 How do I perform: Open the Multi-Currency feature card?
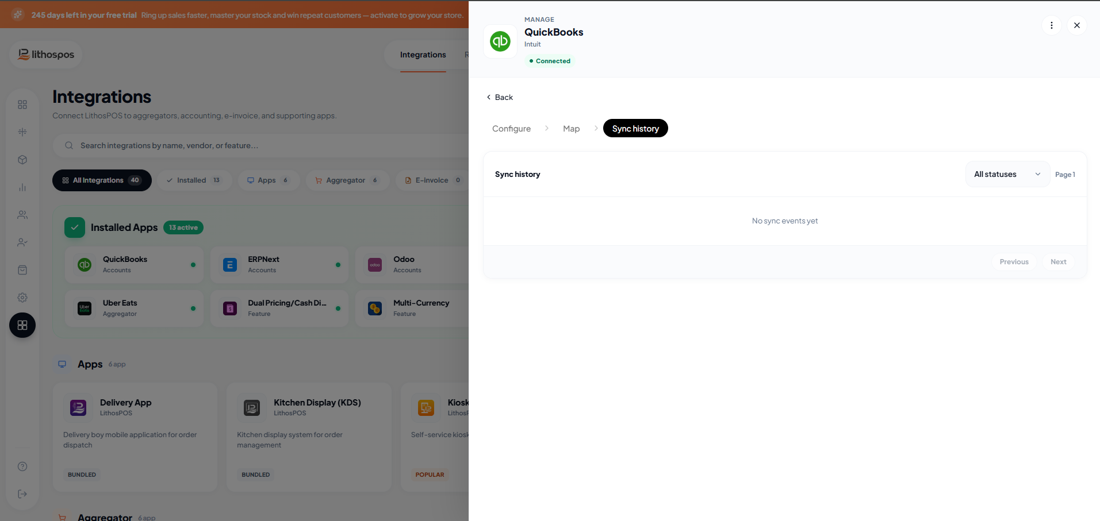[x=412, y=308]
